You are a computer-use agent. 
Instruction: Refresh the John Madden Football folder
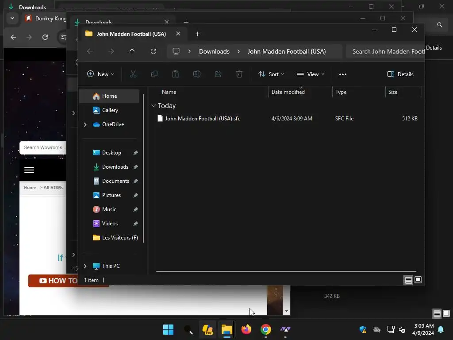point(154,51)
